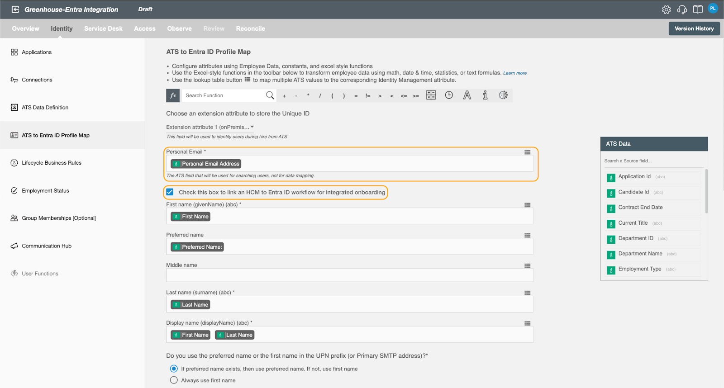Viewport: 724px width, 388px height.
Task: Click the ATS Data panel scrollbar
Action: point(706,191)
